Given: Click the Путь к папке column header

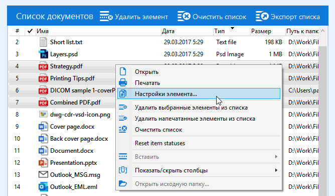Looking at the screenshot, I should coord(302,31).
